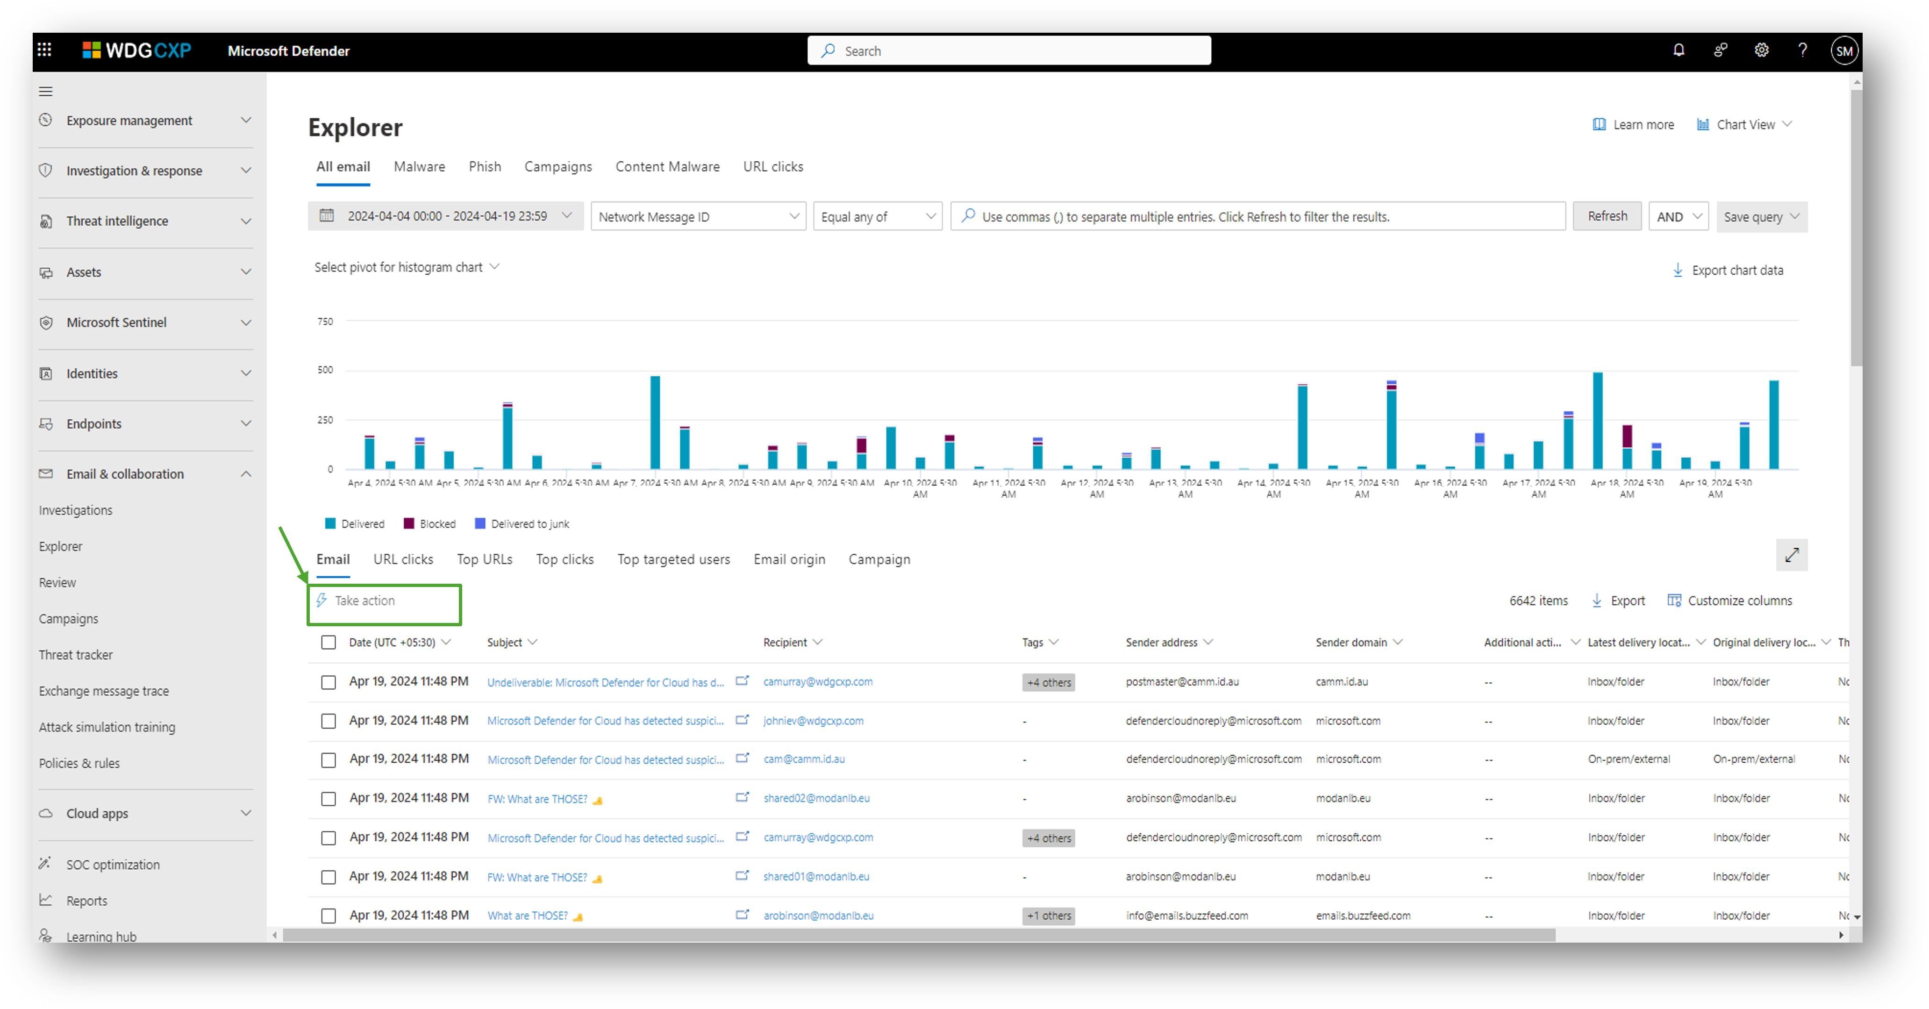Expand the results table to full screen
This screenshot has height=1009, width=1929.
1791,555
